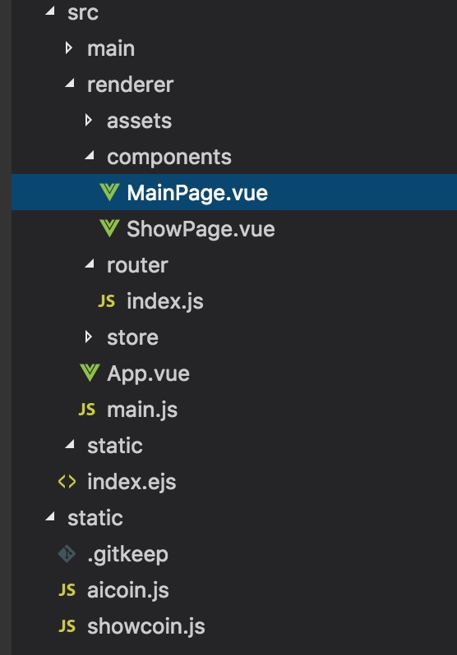The height and width of the screenshot is (655, 457).
Task: Collapse the components folder triangle
Action: [90, 155]
